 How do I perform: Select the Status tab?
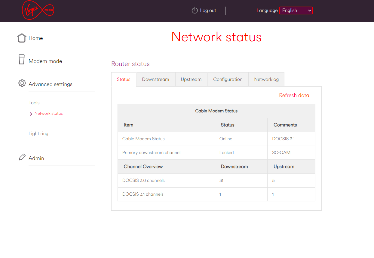tap(123, 79)
